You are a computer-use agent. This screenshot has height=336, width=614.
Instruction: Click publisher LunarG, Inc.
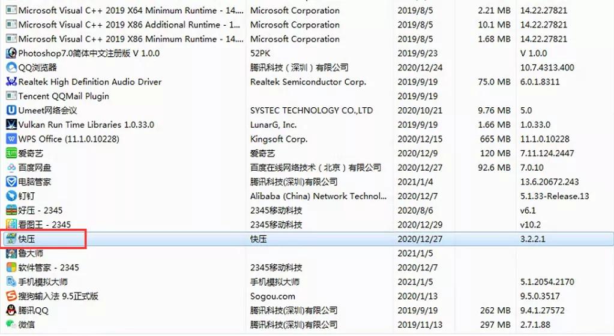coord(273,125)
